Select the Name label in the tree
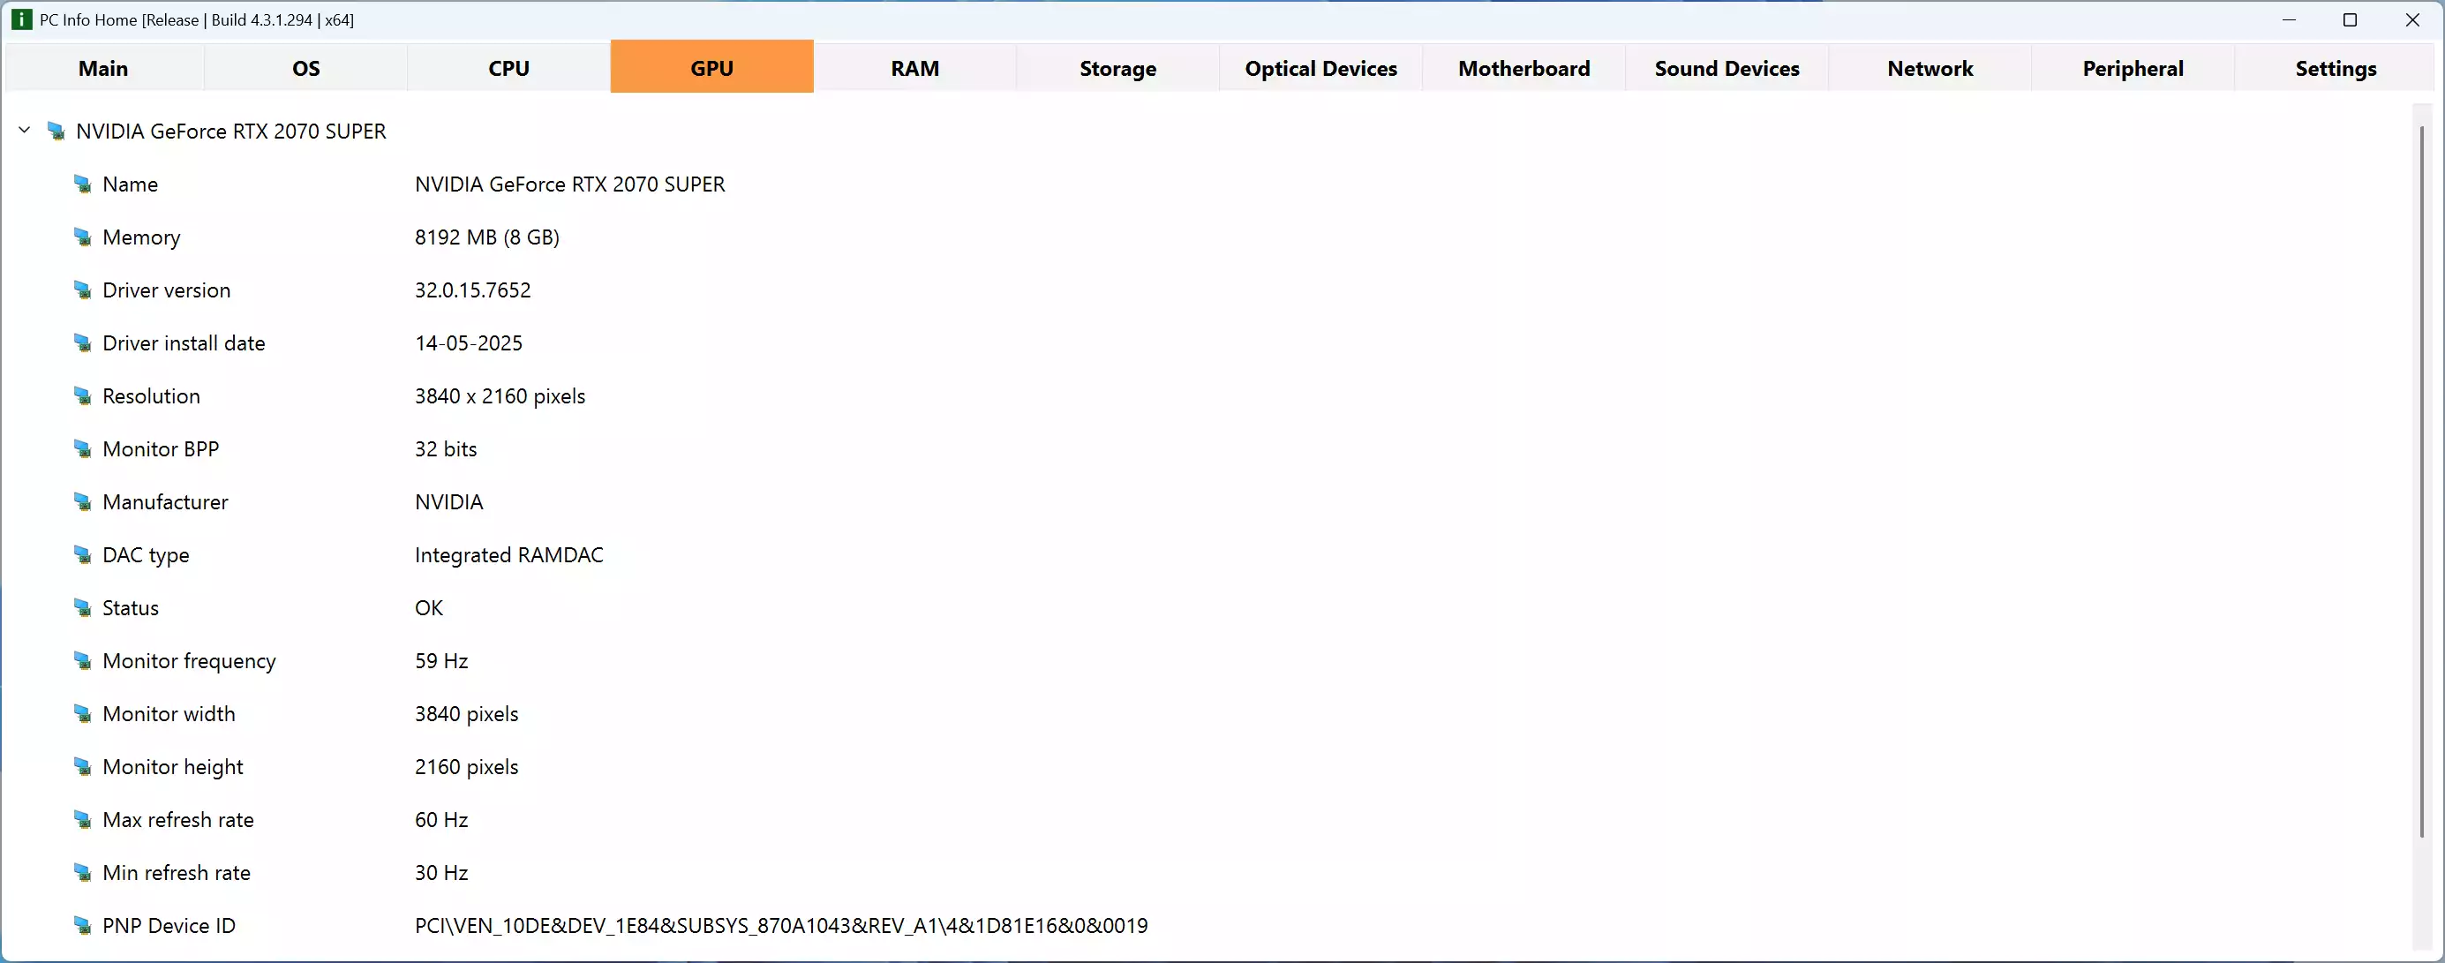 pyautogui.click(x=130, y=184)
